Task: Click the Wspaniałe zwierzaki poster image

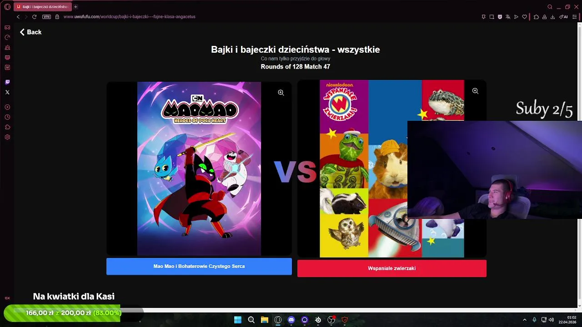Action: click(x=391, y=168)
